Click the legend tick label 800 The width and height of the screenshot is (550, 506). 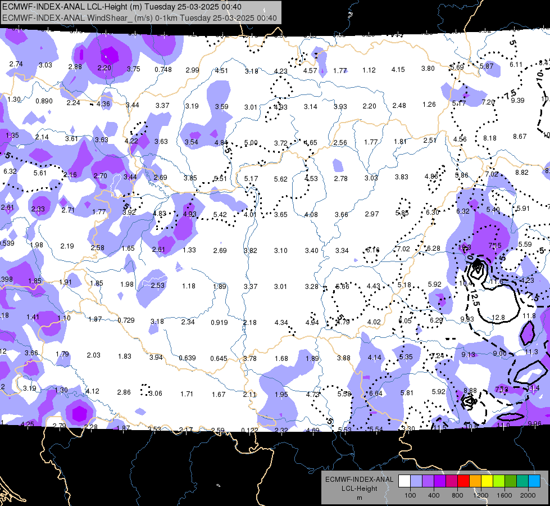[457, 495]
